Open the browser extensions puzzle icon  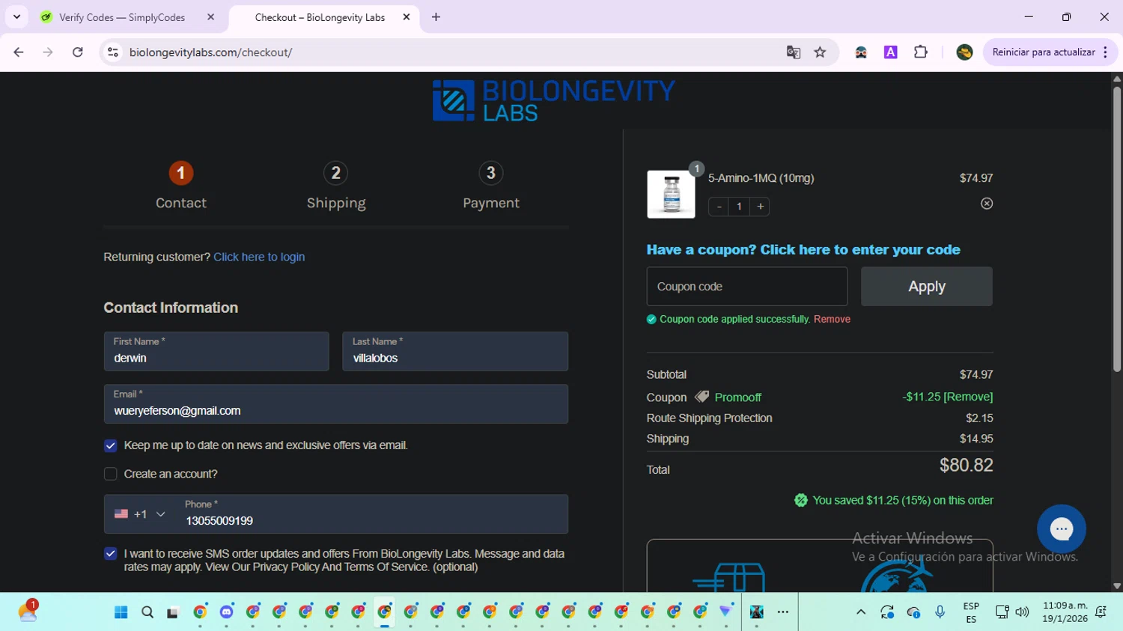(x=921, y=52)
